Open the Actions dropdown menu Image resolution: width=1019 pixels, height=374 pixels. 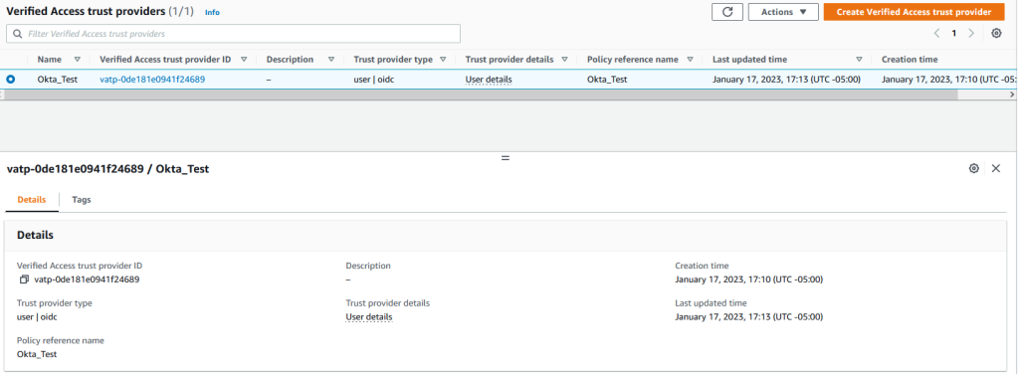783,12
